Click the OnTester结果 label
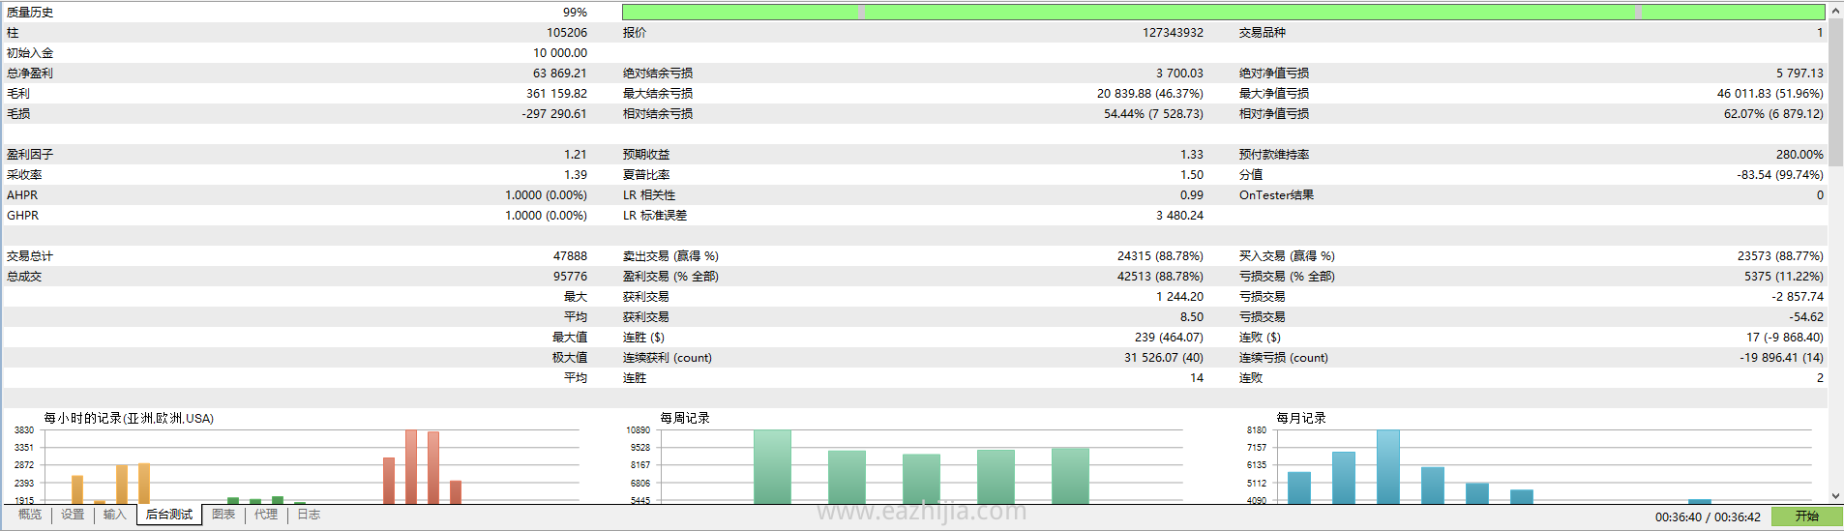This screenshot has height=531, width=1844. click(1276, 195)
